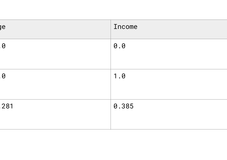Click the blank area below the table
Screen dimensions: 227x160
(113, 145)
